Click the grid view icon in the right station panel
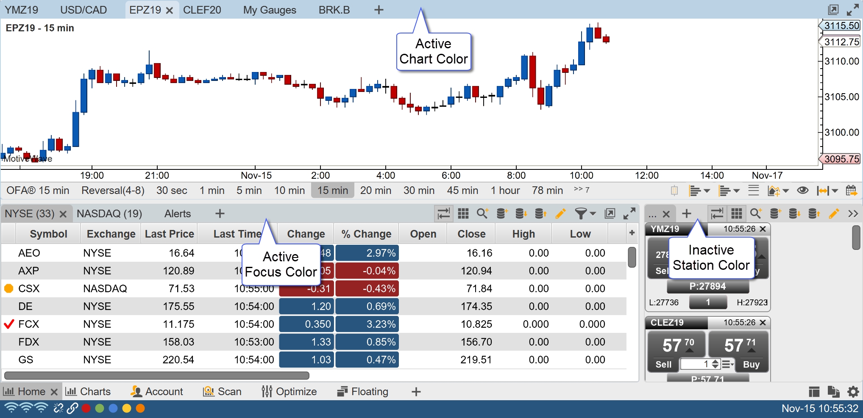 (x=737, y=213)
